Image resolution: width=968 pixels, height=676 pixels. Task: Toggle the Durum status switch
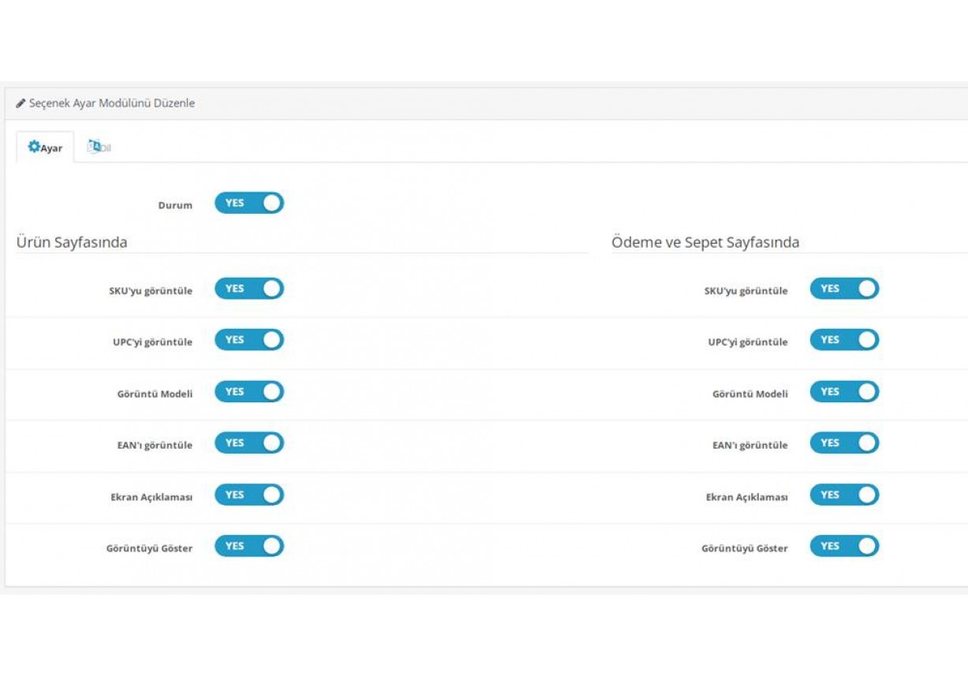tap(249, 204)
